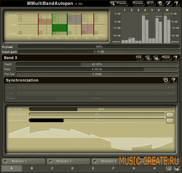Set the Depth slider at 40.00%
The image size is (182, 173).
point(97,64)
